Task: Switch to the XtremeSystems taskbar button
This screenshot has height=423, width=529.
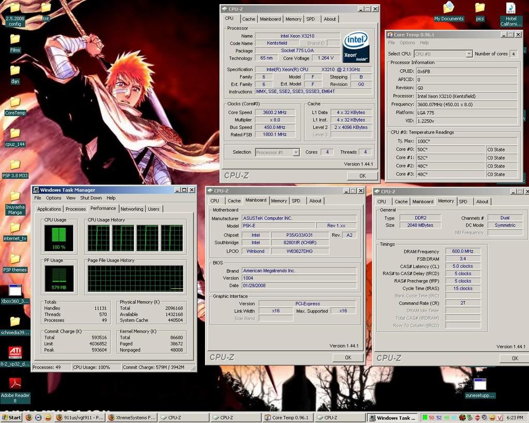Action: (132, 418)
